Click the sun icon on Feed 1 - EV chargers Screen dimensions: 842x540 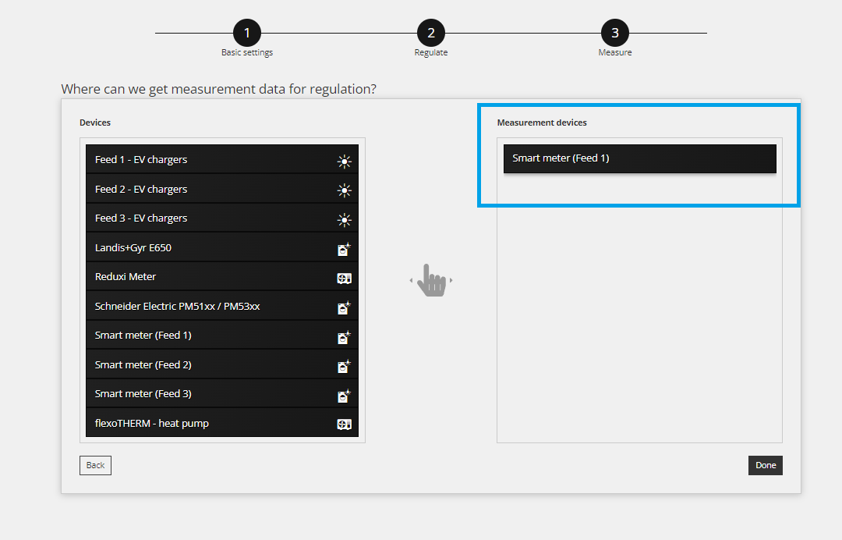(x=344, y=161)
